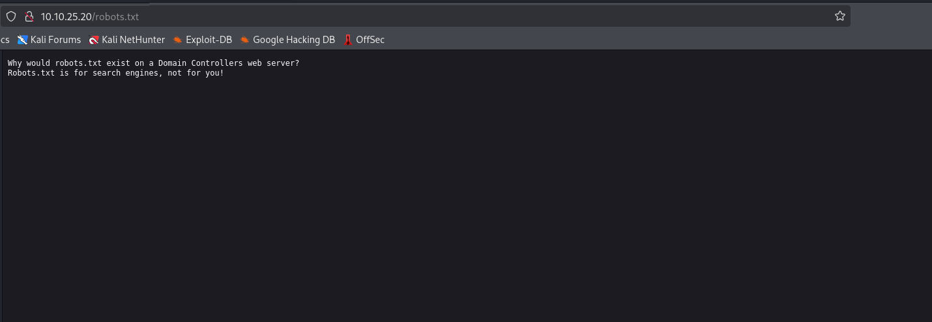Screen dimensions: 932x322
Task: Click the insecure connection padlock icon
Action: tap(29, 16)
